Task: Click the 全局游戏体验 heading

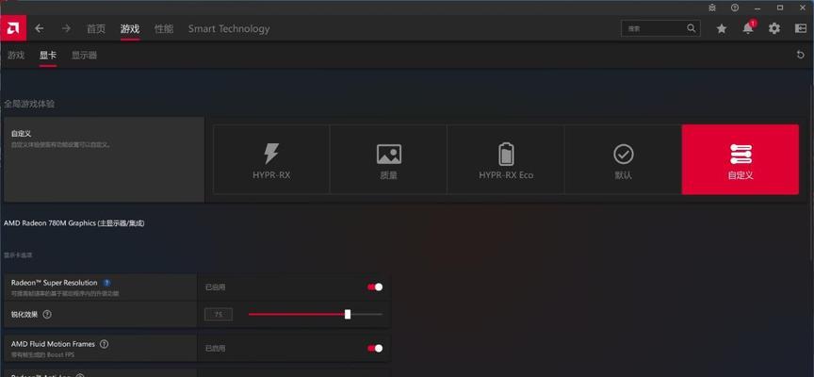Action: point(29,104)
